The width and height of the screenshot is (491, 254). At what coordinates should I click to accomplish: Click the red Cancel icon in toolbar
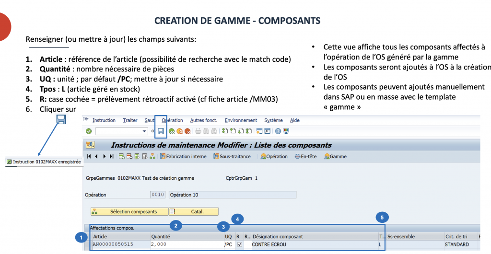187,131
